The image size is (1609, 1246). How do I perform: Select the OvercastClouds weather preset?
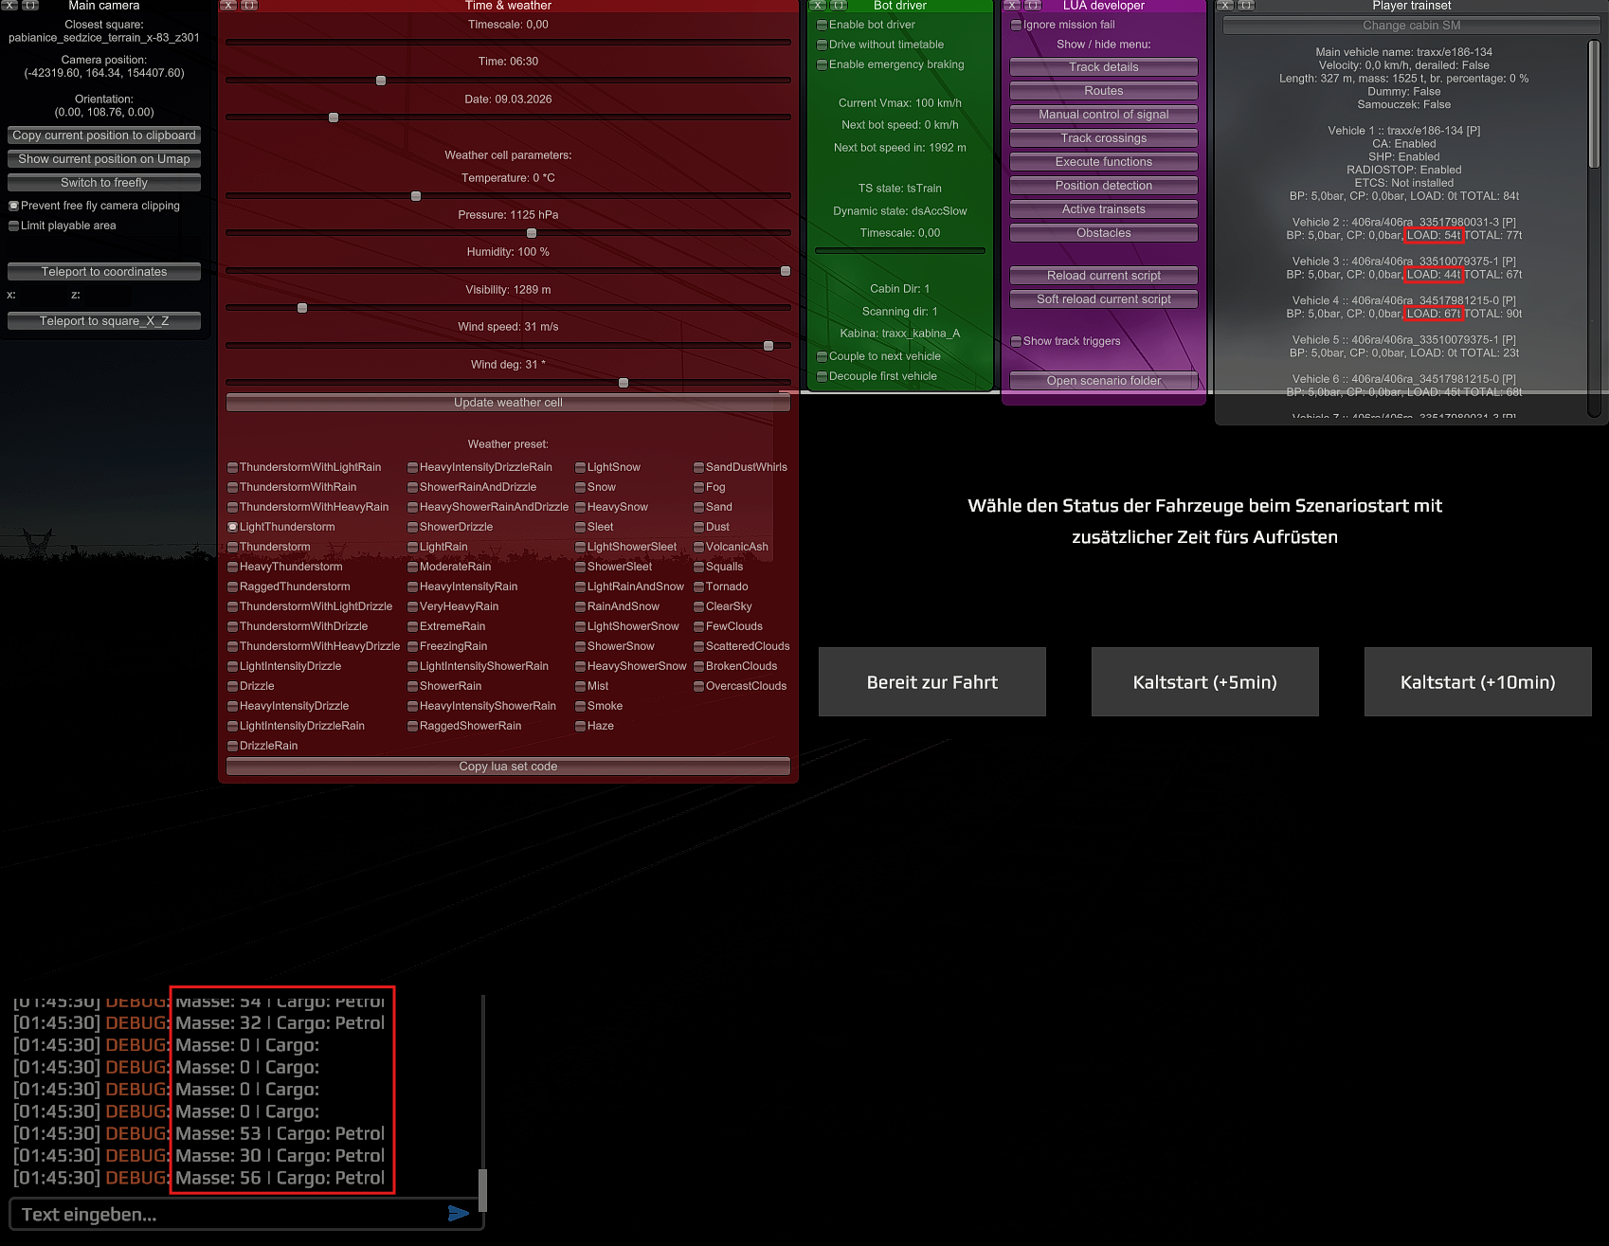tap(698, 686)
